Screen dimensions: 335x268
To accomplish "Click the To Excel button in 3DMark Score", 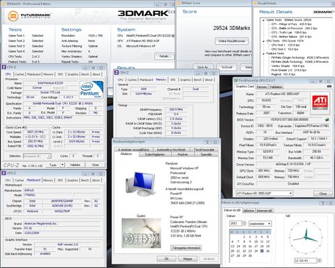I will [x=227, y=67].
